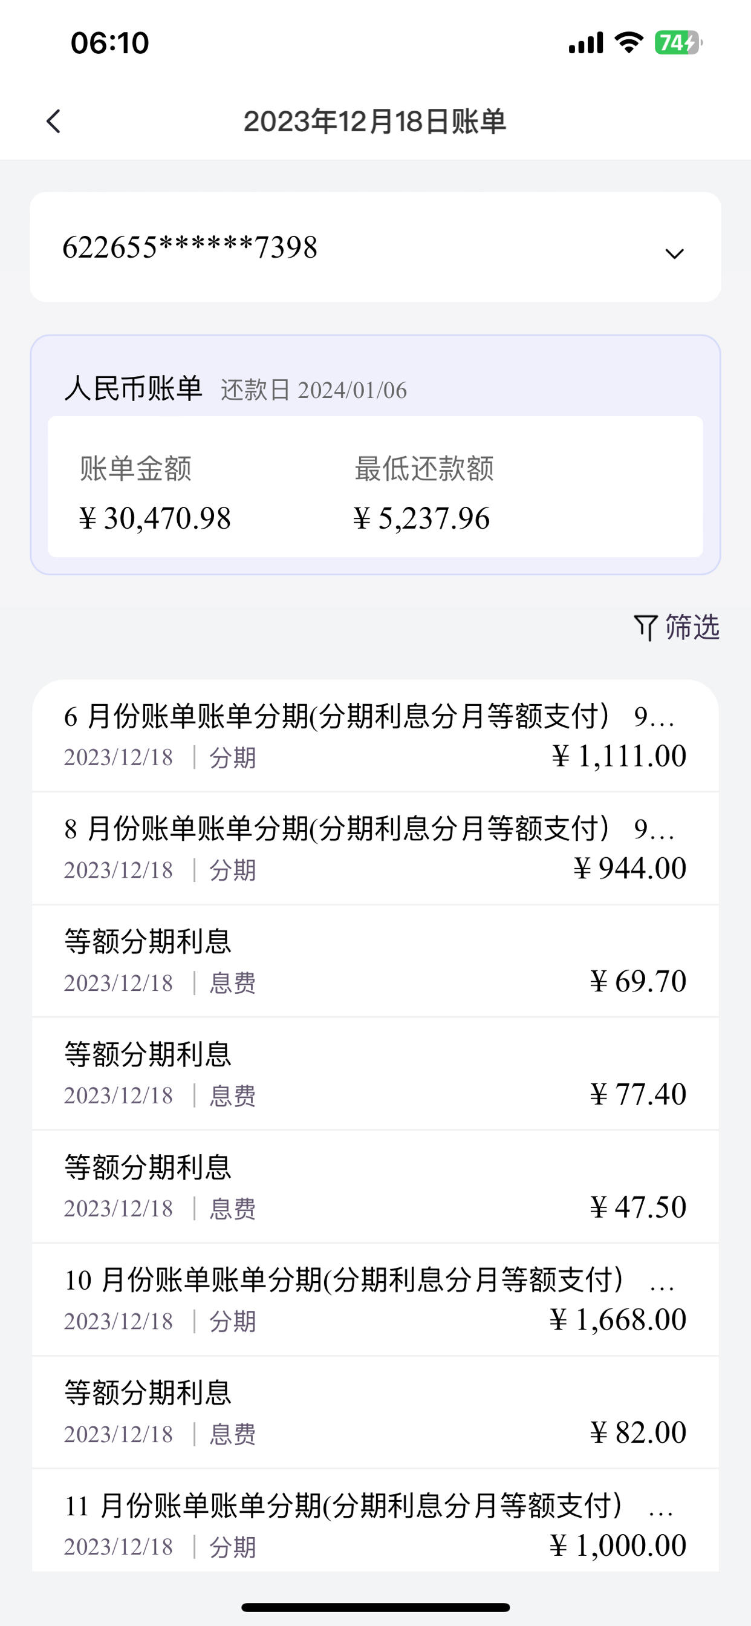Tap the 最低还款额 ¥5,237.96 amount

421,518
